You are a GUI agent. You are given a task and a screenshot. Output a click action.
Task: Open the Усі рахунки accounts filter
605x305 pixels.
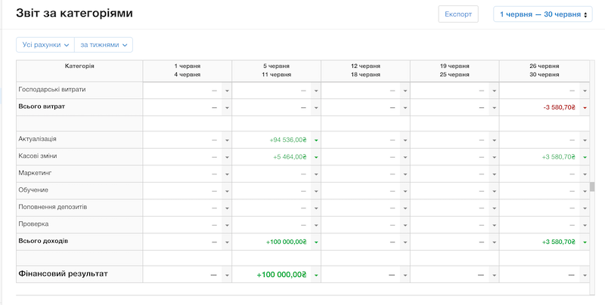coord(45,45)
